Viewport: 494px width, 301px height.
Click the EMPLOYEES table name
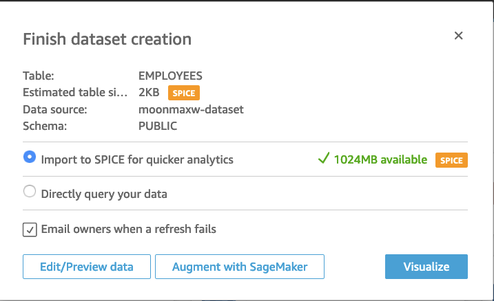[170, 76]
